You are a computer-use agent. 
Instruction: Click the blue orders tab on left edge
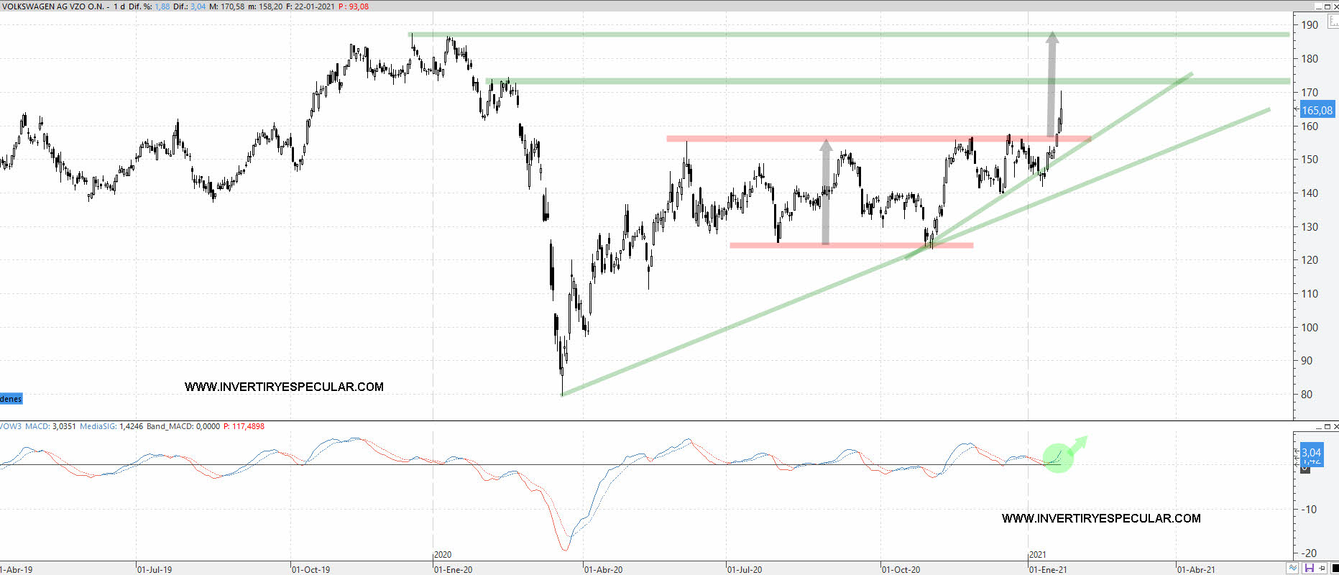click(11, 399)
